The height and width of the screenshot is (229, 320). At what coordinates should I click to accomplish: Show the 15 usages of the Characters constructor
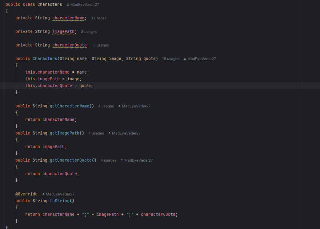click(x=170, y=59)
